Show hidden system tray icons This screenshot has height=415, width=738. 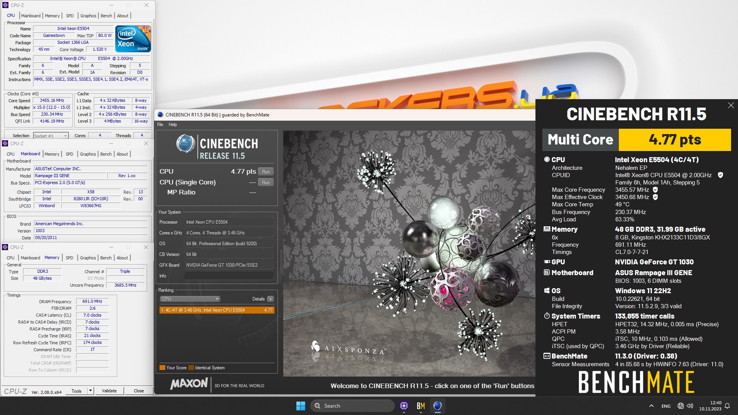point(651,406)
